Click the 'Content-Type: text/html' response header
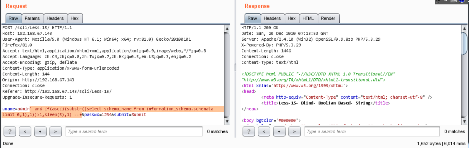The height and width of the screenshot is (148, 469). (270, 62)
